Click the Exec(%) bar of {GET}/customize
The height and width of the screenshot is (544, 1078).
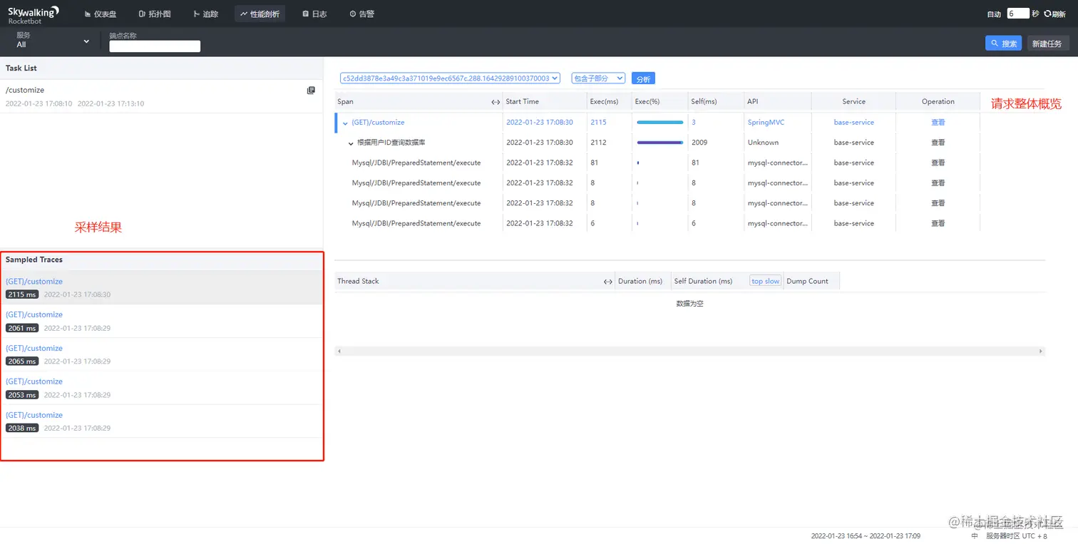[659, 123]
